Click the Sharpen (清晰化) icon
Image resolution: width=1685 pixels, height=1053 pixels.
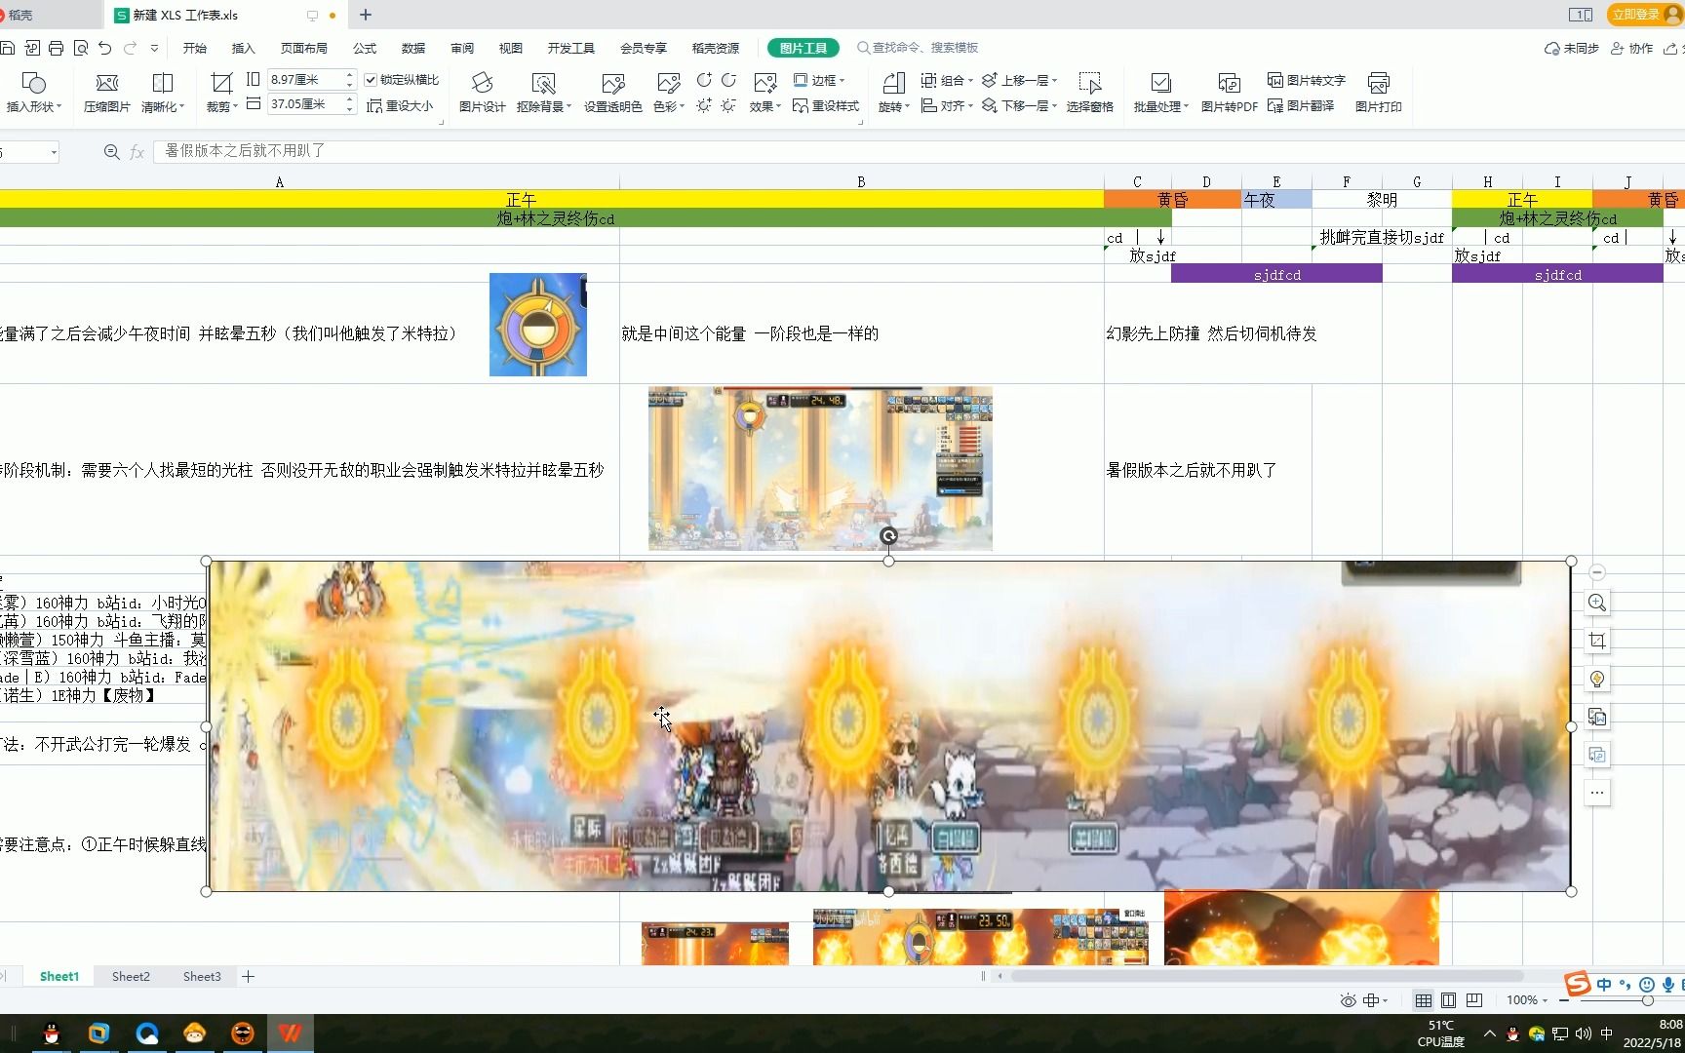coord(163,84)
